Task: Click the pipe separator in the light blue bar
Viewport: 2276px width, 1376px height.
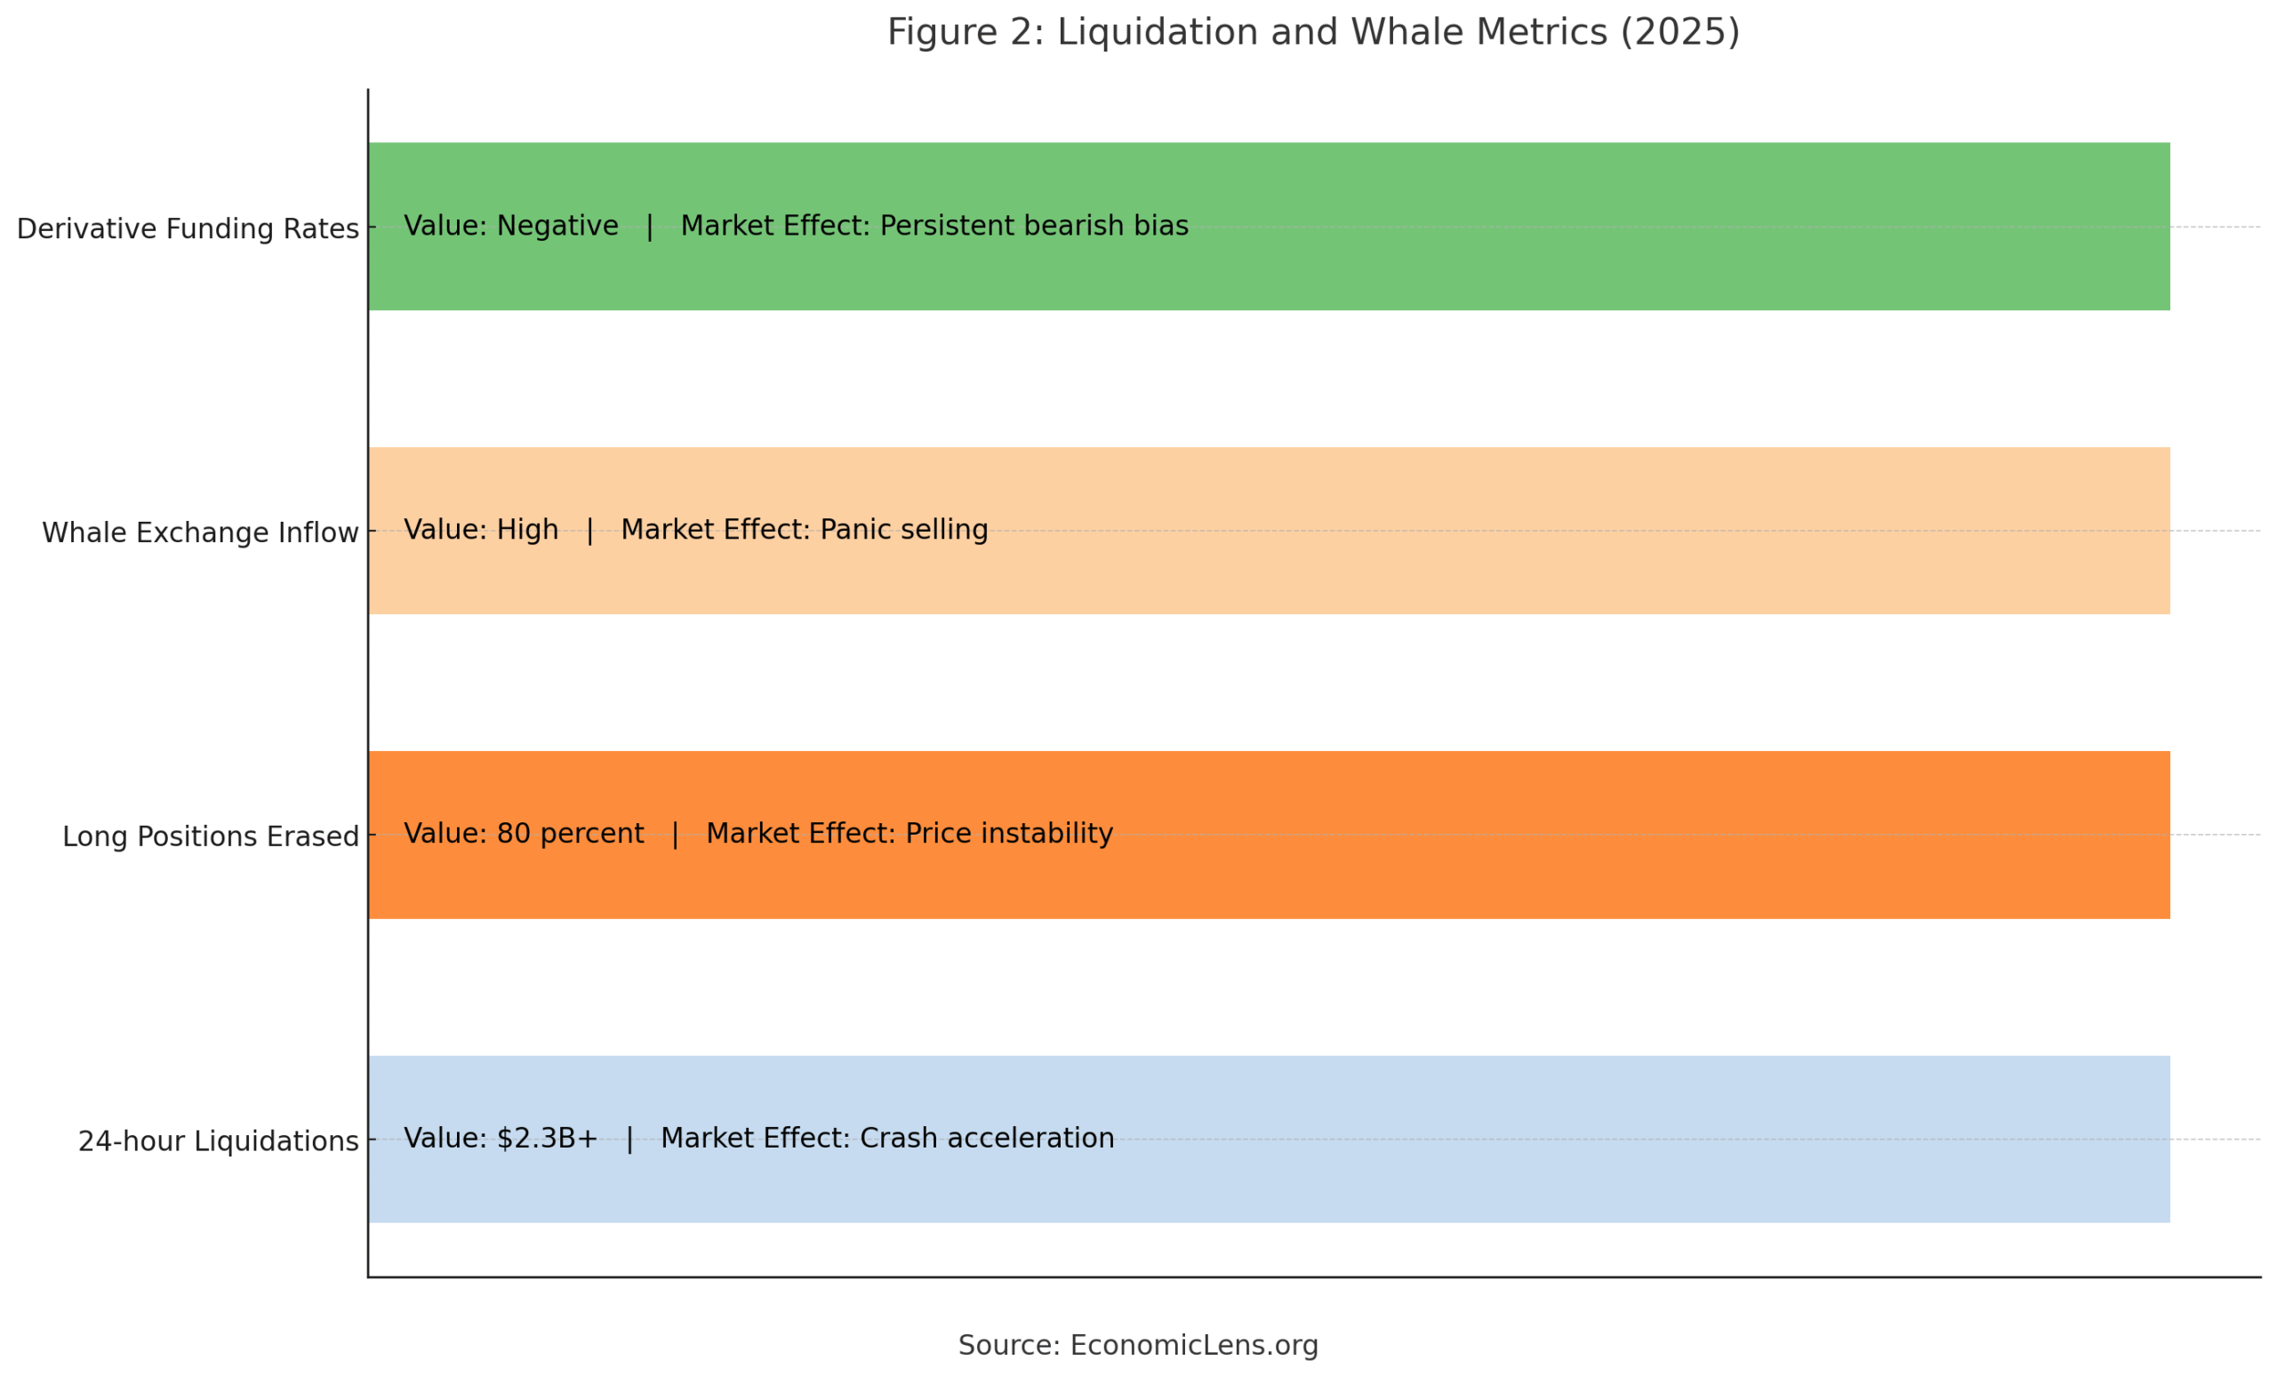Action: point(629,1139)
